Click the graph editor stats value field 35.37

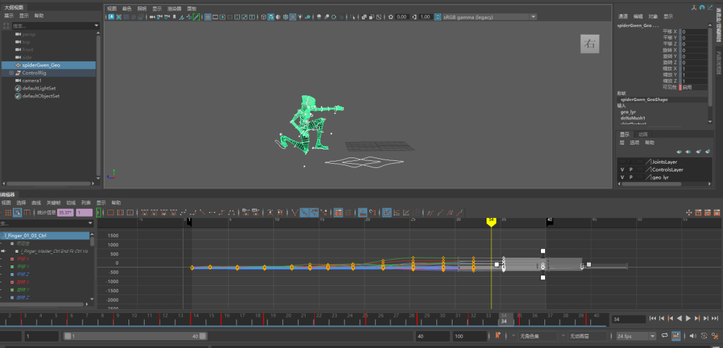[x=66, y=212]
